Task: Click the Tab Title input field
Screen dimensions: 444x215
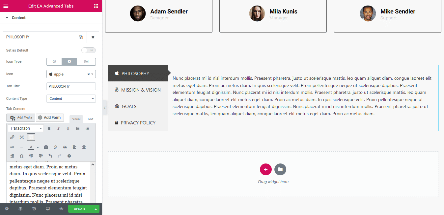Action: coord(71,86)
